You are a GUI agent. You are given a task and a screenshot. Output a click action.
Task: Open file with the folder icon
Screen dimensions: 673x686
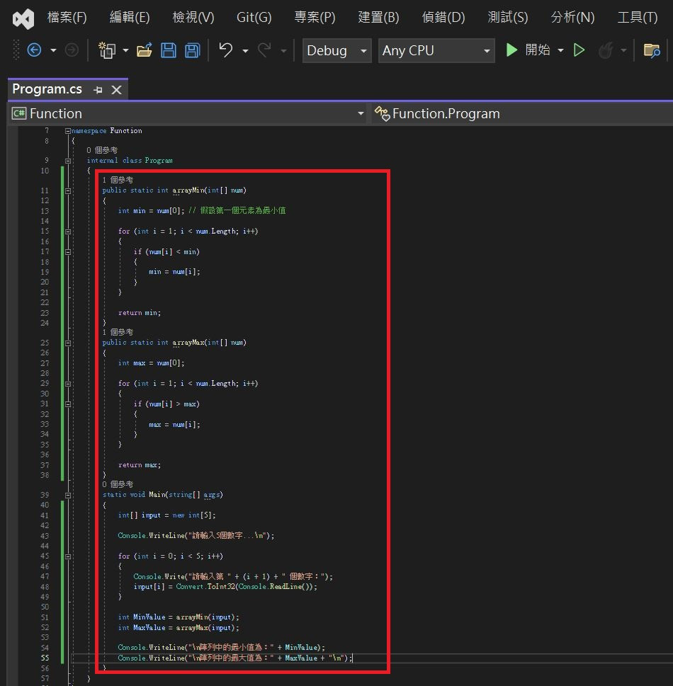(144, 50)
